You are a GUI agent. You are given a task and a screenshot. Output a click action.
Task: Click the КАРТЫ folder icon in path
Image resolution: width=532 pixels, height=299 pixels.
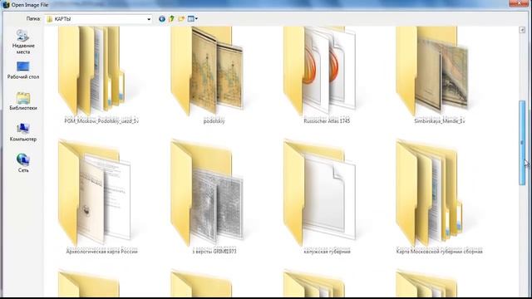click(50, 19)
